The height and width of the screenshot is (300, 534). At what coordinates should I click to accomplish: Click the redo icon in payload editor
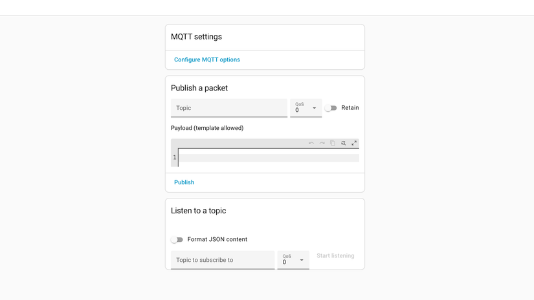pyautogui.click(x=322, y=144)
